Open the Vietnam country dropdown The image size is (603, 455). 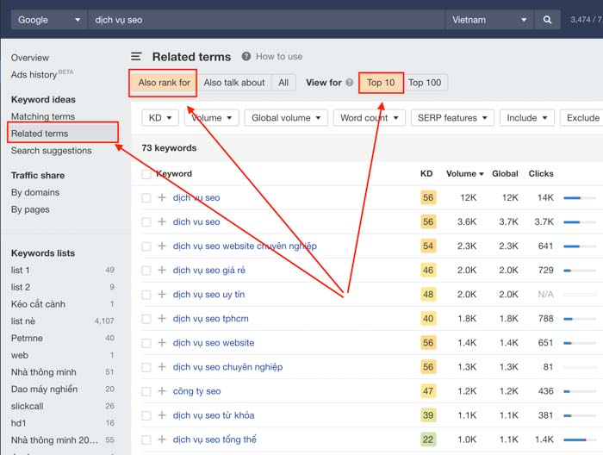[x=489, y=20]
